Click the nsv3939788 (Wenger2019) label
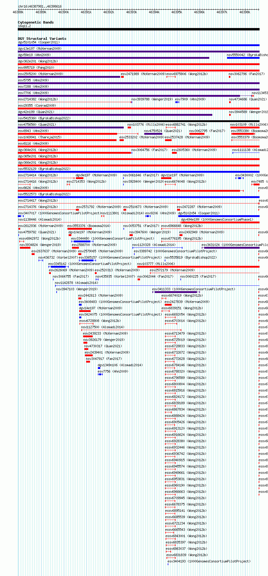The height and width of the screenshot is (576, 268). (x=152, y=99)
